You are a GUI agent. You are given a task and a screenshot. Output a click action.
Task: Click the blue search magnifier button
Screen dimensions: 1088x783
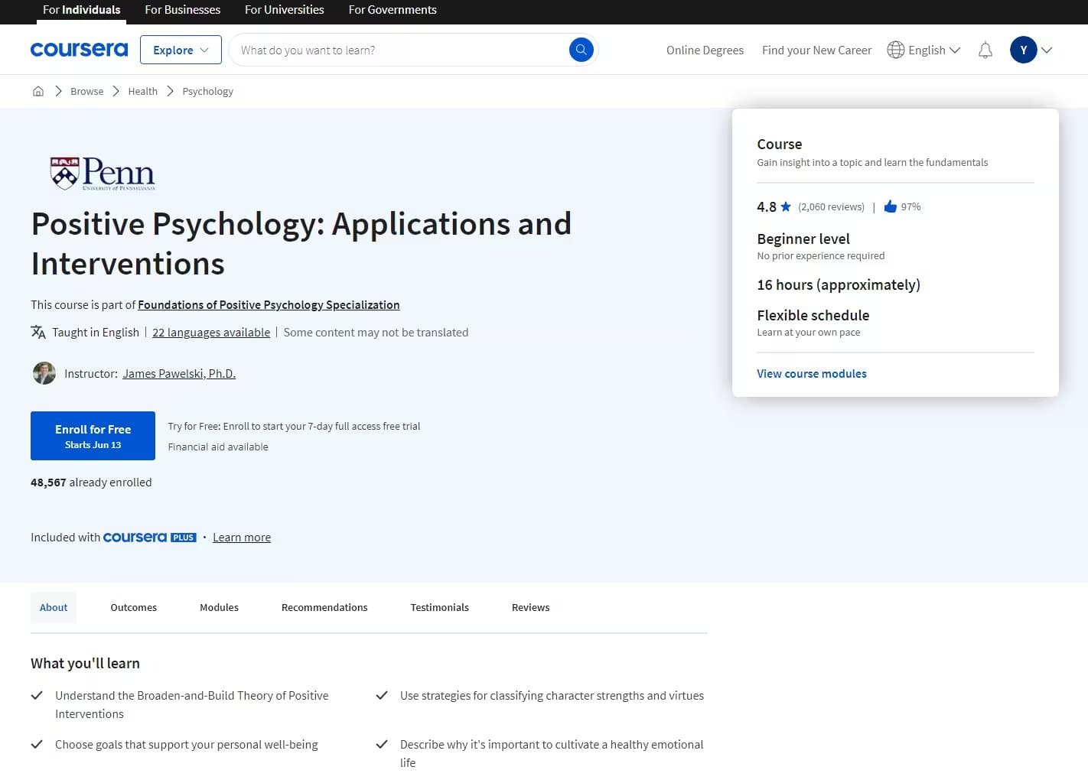coord(581,50)
